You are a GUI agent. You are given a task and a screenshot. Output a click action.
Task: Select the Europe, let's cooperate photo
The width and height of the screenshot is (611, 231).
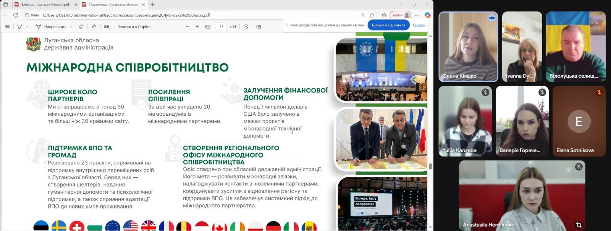click(x=382, y=203)
